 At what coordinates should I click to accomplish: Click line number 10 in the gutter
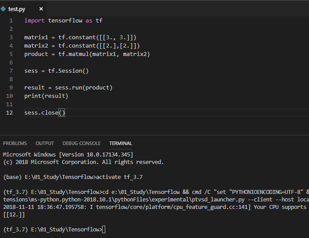[x=9, y=96]
